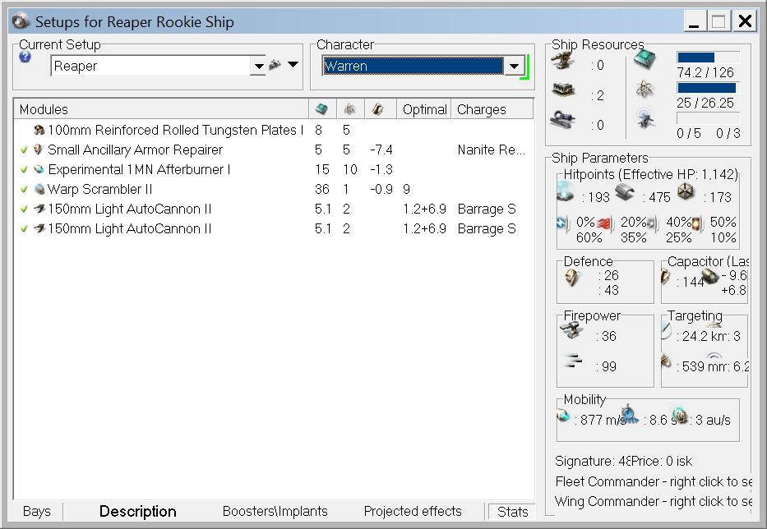Click the Reaper setup name field
767x529 pixels.
150,66
